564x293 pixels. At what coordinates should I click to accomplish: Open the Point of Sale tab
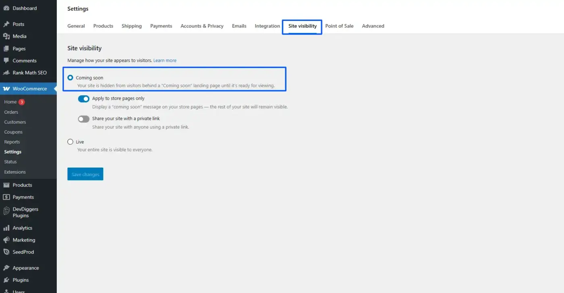(x=340, y=26)
